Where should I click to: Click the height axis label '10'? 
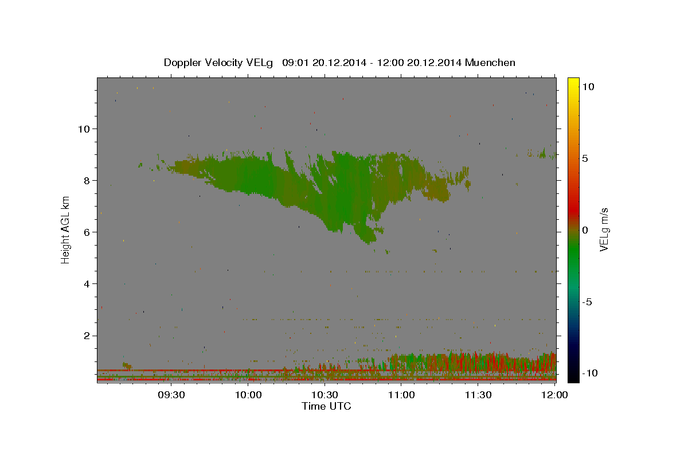pos(84,129)
